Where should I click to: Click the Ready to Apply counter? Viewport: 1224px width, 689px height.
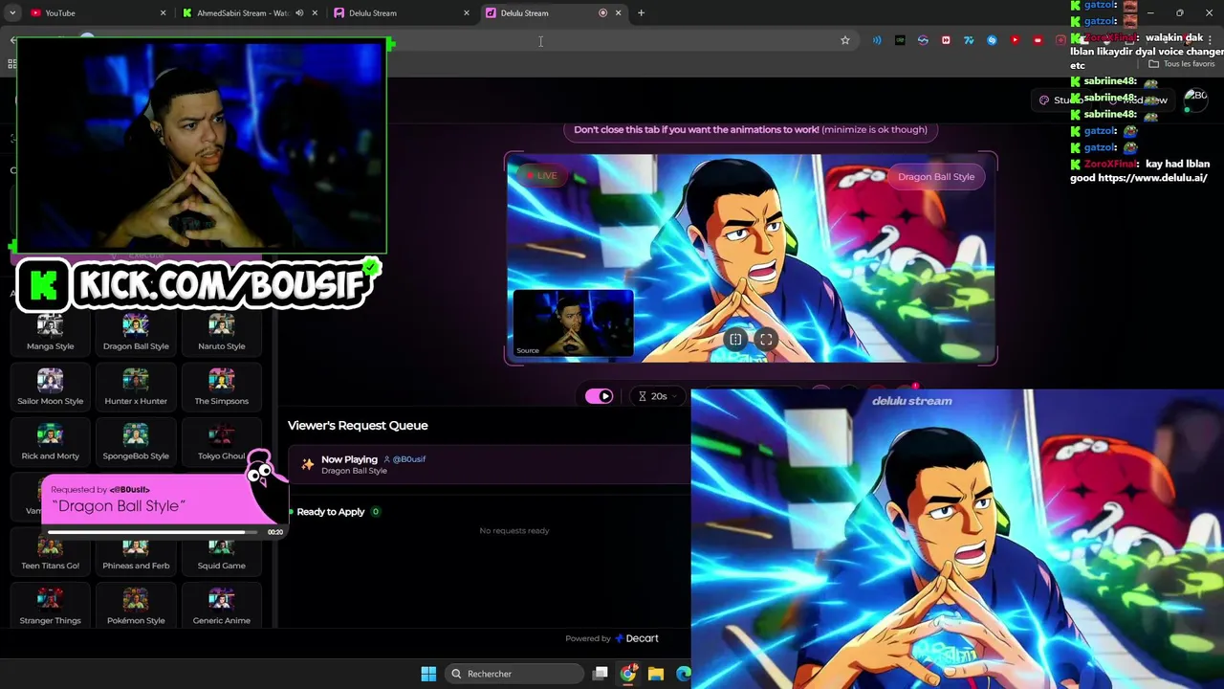(375, 512)
